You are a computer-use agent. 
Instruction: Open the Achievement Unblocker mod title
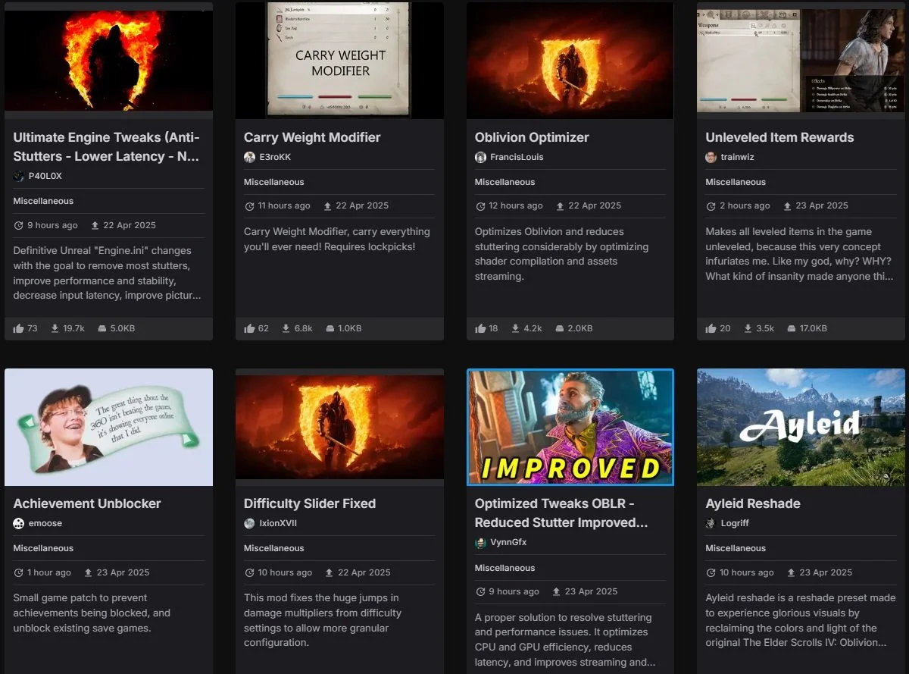(87, 503)
